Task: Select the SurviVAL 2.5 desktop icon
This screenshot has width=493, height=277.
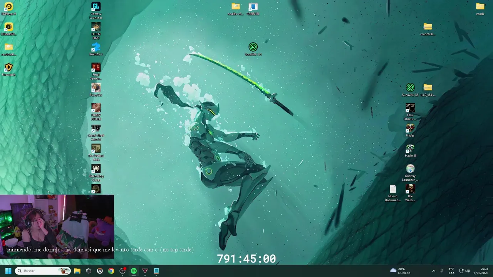Action: [253, 49]
